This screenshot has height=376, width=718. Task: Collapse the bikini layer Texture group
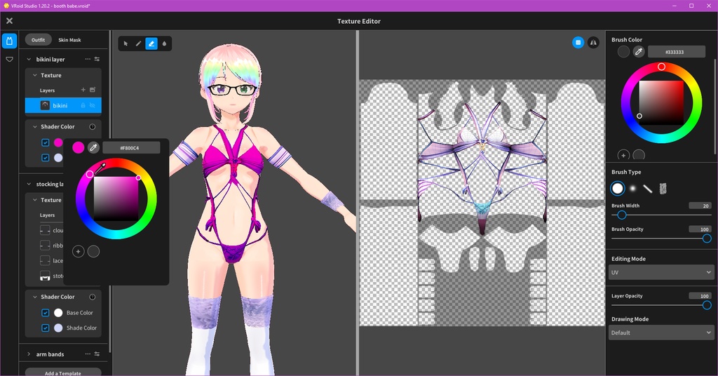pyautogui.click(x=35, y=75)
